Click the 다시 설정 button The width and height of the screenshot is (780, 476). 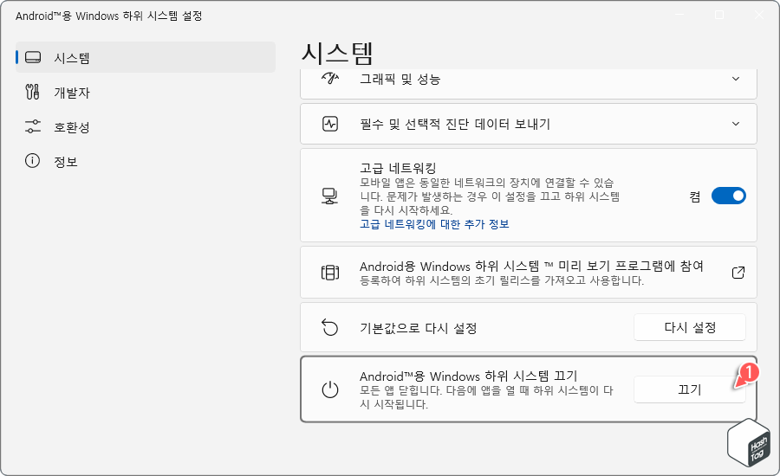point(690,327)
